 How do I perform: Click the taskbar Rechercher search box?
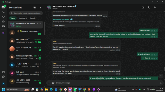(x=18, y=89)
